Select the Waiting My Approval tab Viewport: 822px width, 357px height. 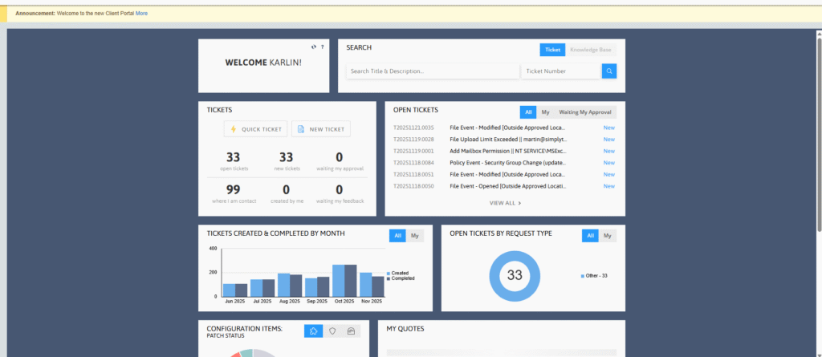(585, 112)
